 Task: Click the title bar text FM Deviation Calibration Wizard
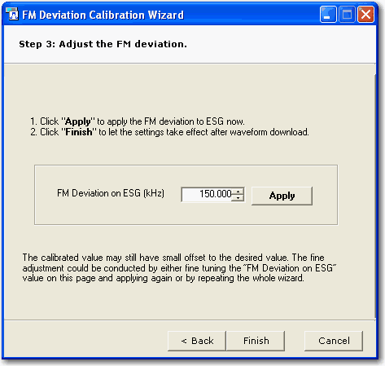pos(103,15)
